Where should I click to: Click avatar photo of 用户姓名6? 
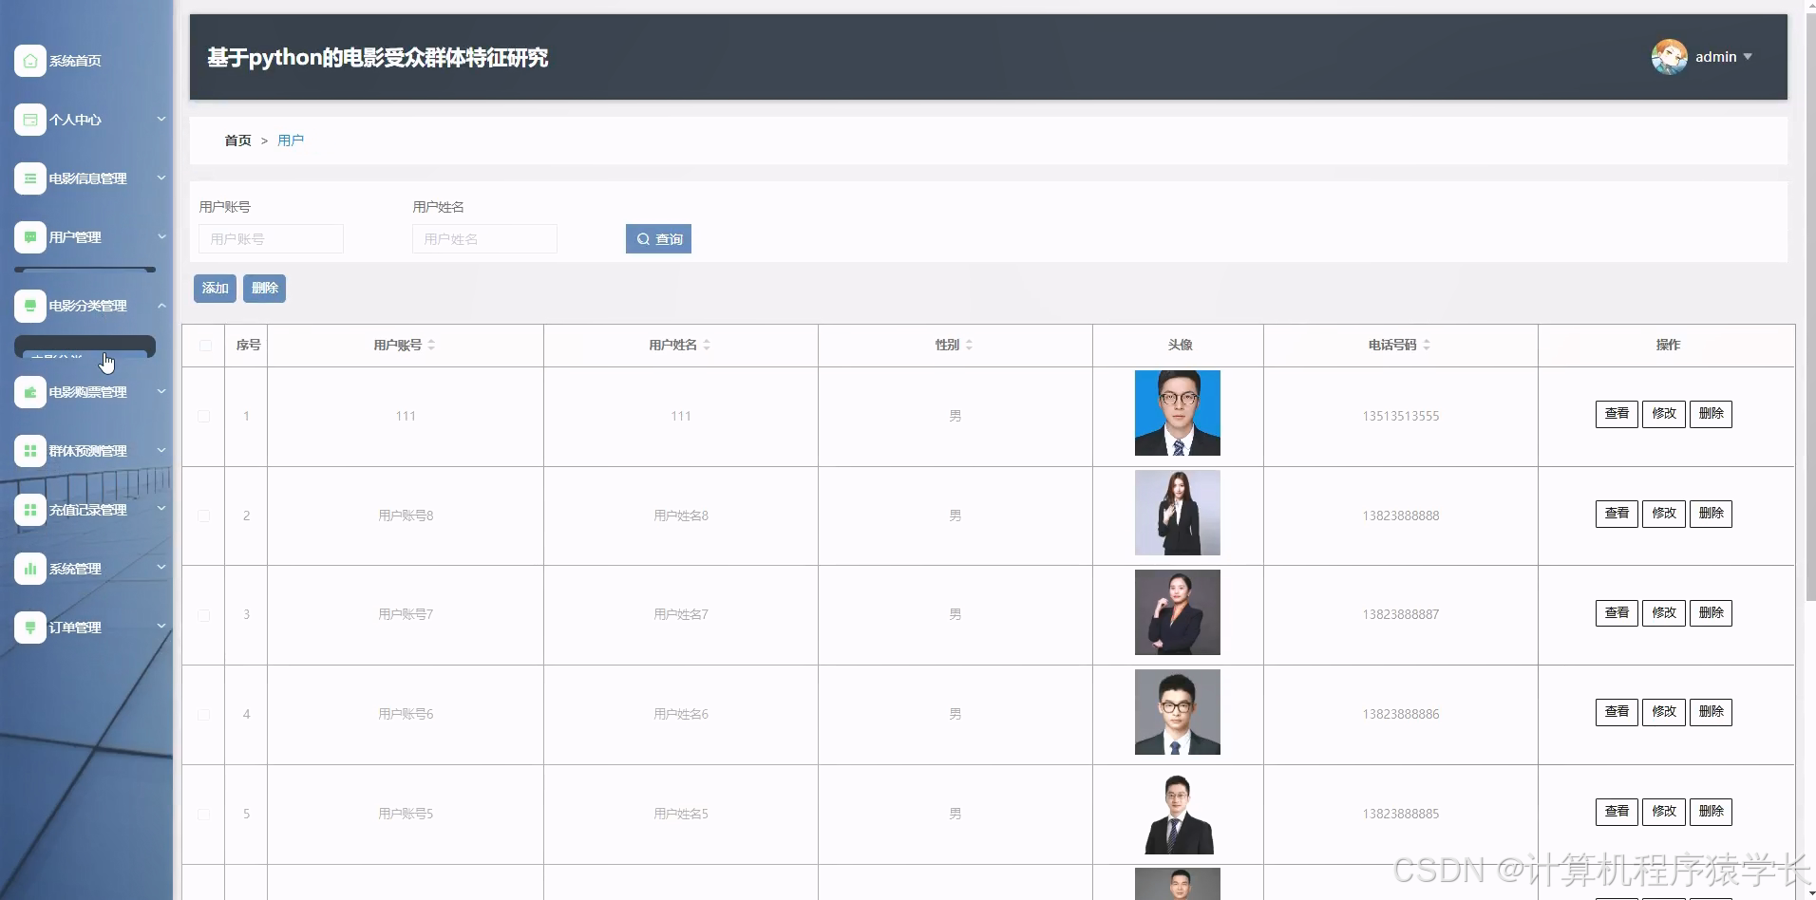pyautogui.click(x=1178, y=712)
